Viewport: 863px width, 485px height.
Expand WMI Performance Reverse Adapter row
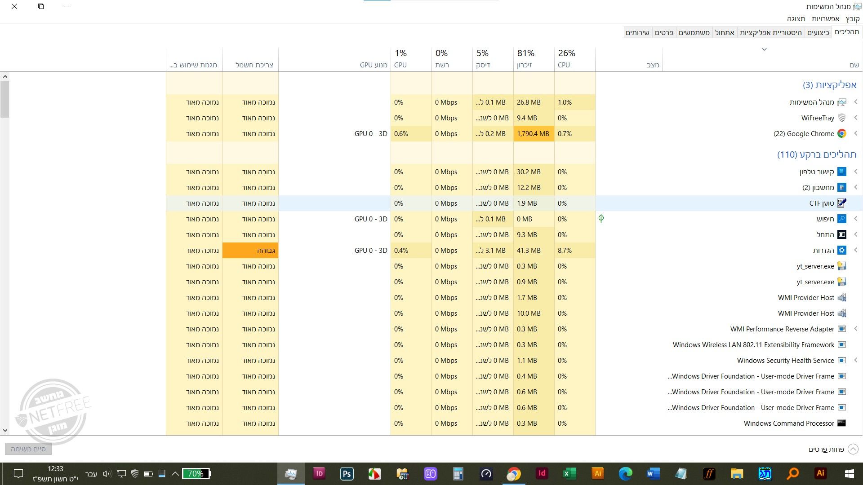coord(856,329)
